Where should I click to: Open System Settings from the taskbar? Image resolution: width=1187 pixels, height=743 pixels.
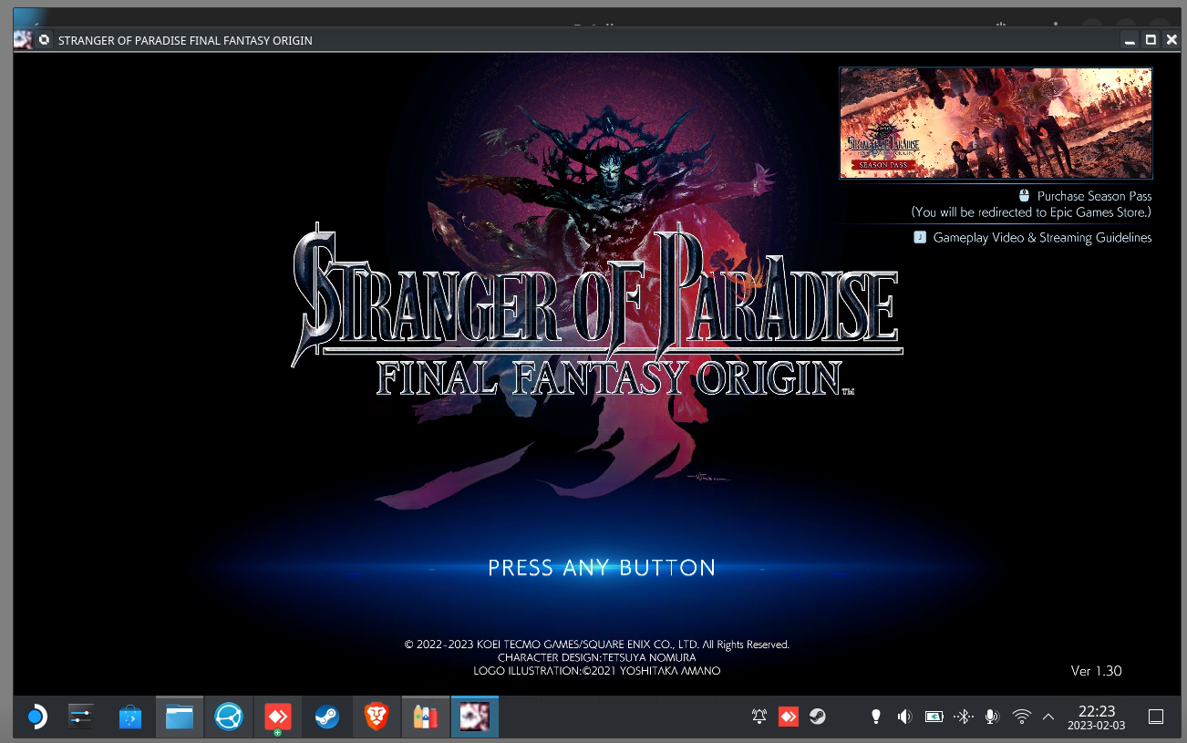(x=81, y=717)
